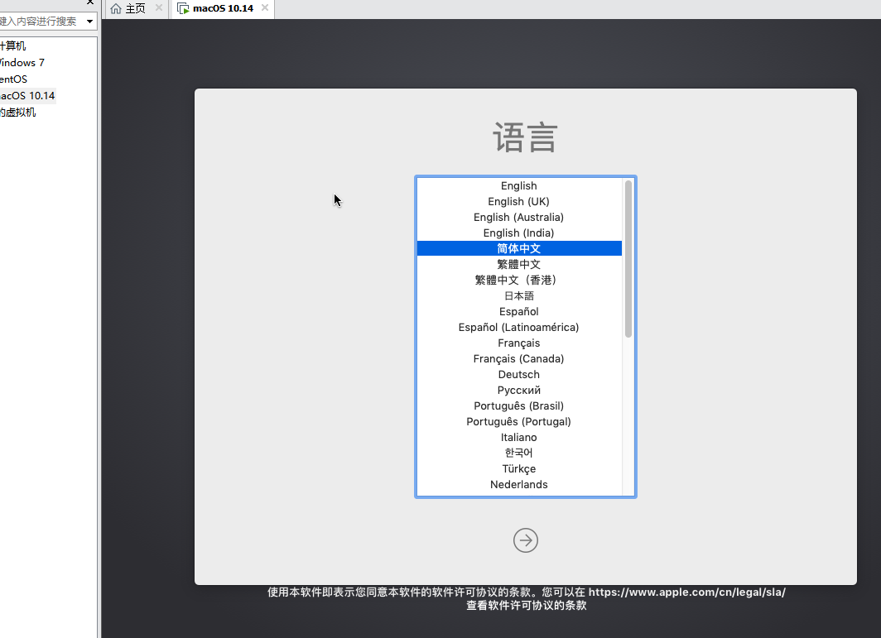Close the macOS 10.14 tab

point(265,8)
